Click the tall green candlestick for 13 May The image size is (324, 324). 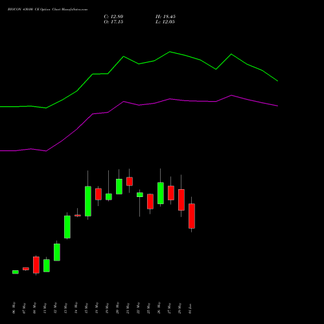[x=67, y=227]
